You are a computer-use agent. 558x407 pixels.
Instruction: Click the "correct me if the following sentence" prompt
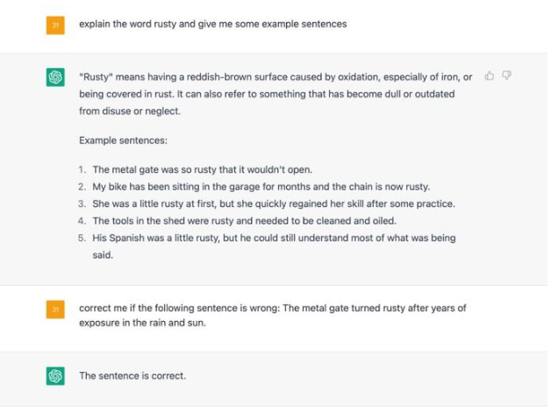[x=272, y=309]
